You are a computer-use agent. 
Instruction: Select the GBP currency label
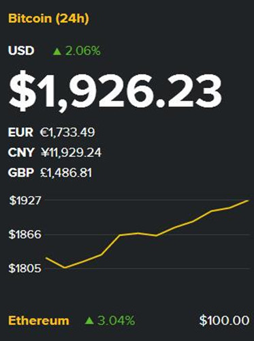(21, 173)
